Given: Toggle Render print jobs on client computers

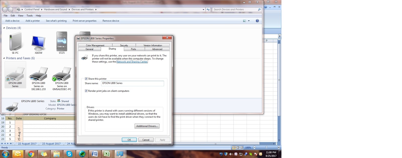Looking at the screenshot, I should click(86, 91).
